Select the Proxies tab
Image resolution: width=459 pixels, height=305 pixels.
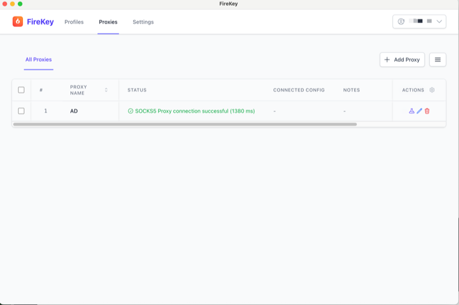tap(108, 22)
